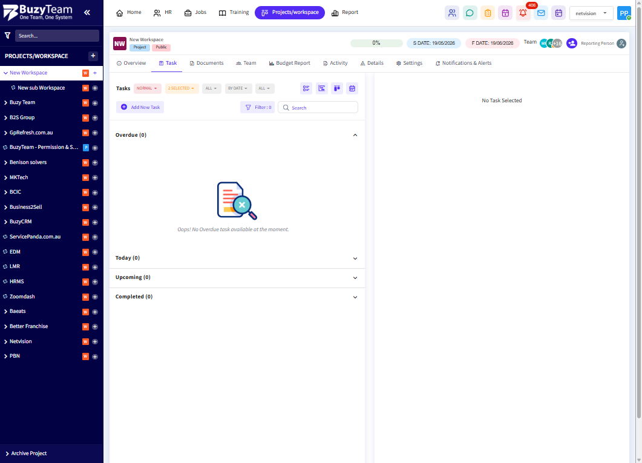Expand the Upcoming (0) section
The width and height of the screenshot is (642, 463).
click(x=355, y=278)
